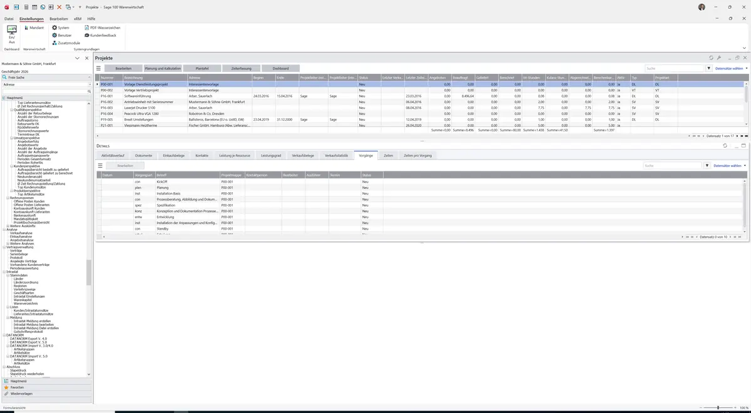Click the user profile avatar in title bar
751x413 pixels.
tap(702, 7)
